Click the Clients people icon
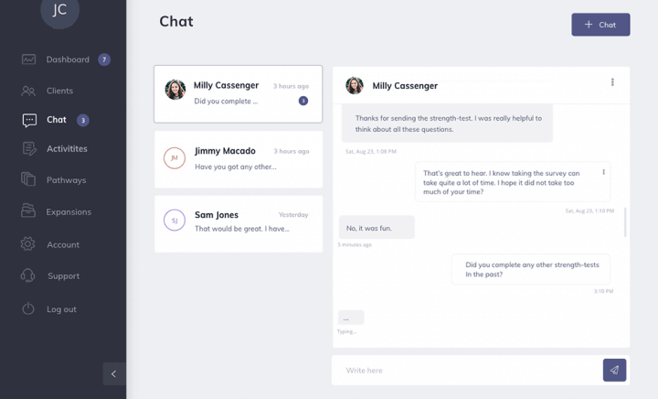This screenshot has width=658, height=399. pos(28,91)
